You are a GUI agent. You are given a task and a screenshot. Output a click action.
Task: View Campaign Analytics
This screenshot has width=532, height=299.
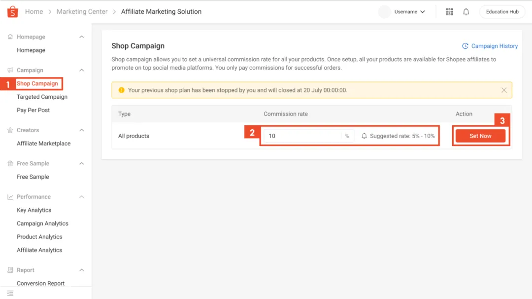(x=42, y=223)
